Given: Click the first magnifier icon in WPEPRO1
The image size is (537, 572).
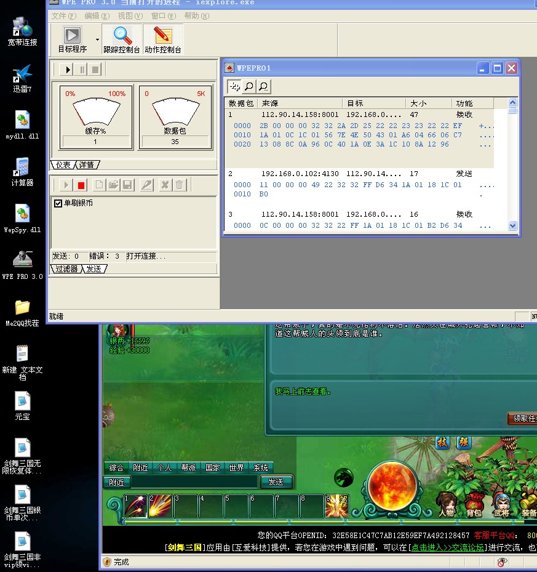Looking at the screenshot, I should point(249,86).
